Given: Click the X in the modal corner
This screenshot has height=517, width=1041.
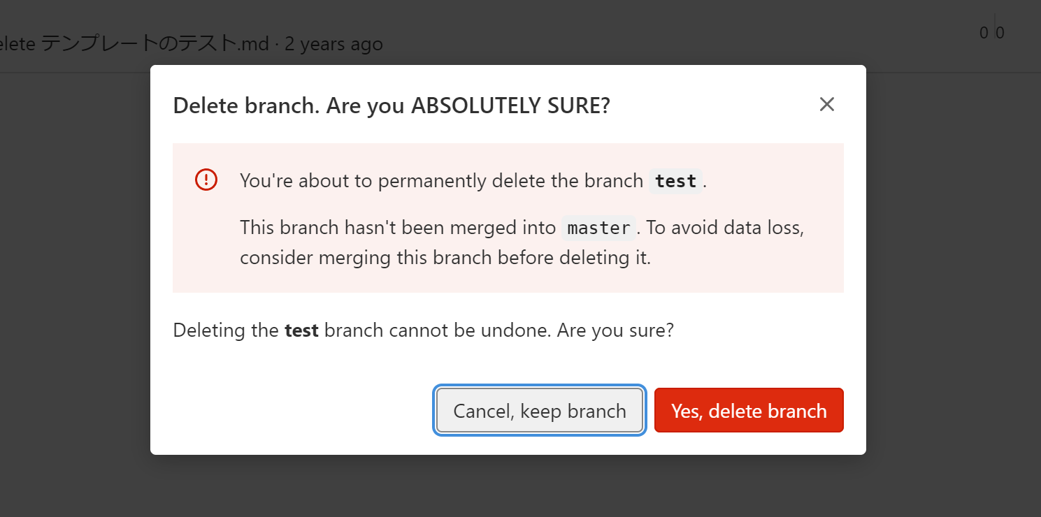Looking at the screenshot, I should 827,104.
